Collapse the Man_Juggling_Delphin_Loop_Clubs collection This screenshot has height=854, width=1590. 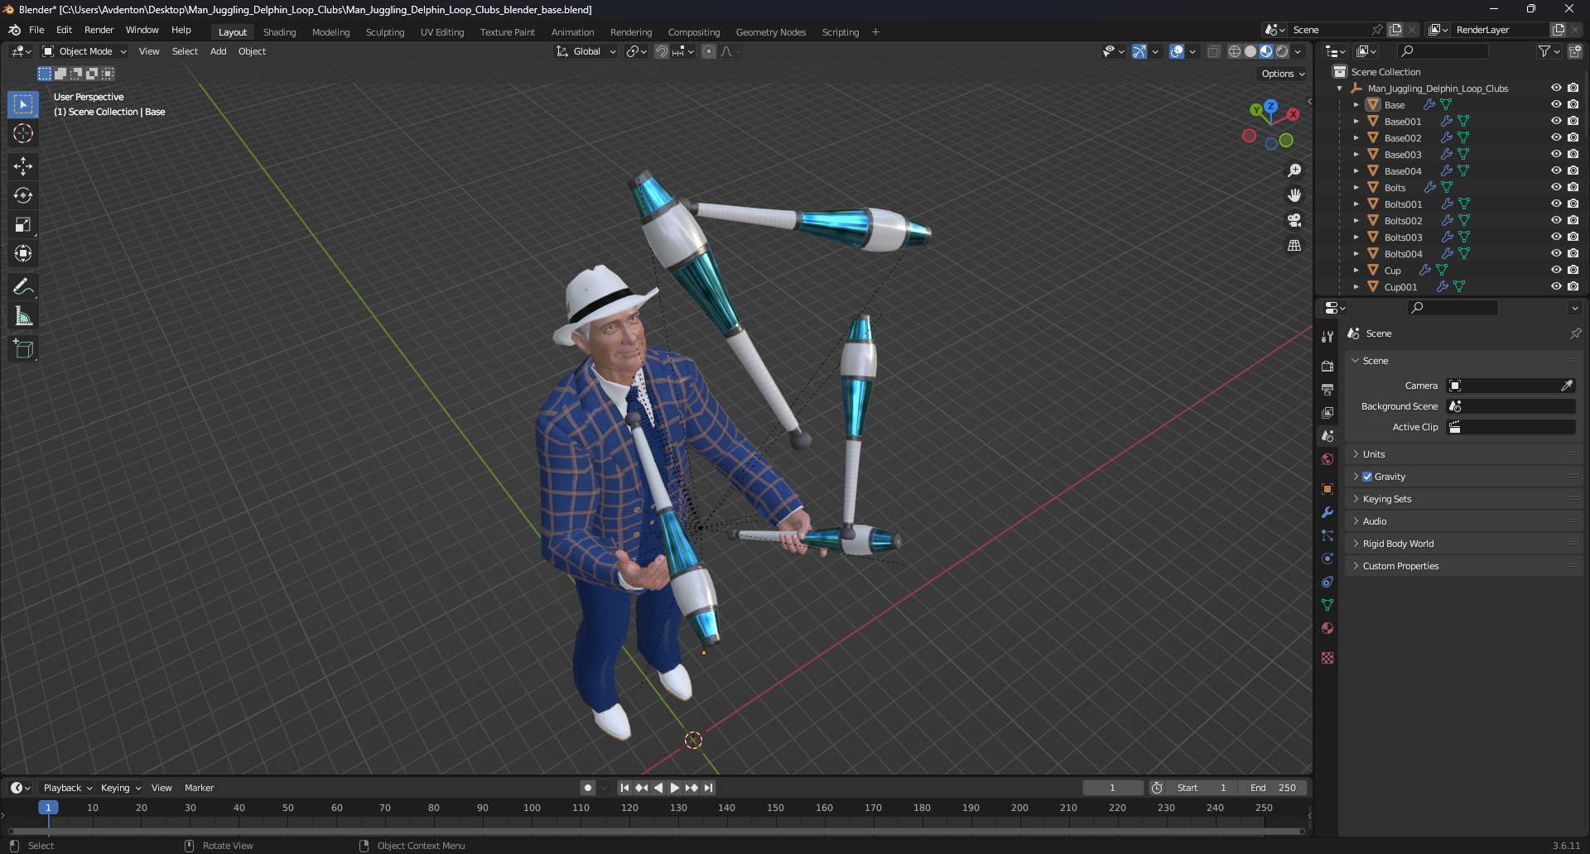(x=1339, y=89)
